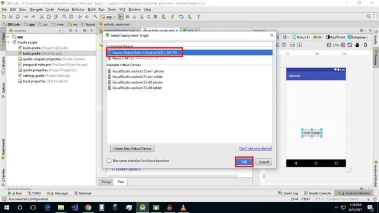The image size is (379, 213).
Task: Click the Zoom to Fit preview icon
Action: click(350, 45)
